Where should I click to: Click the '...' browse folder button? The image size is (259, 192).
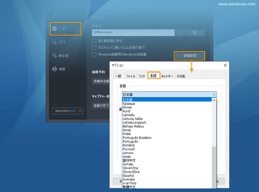[180, 33]
